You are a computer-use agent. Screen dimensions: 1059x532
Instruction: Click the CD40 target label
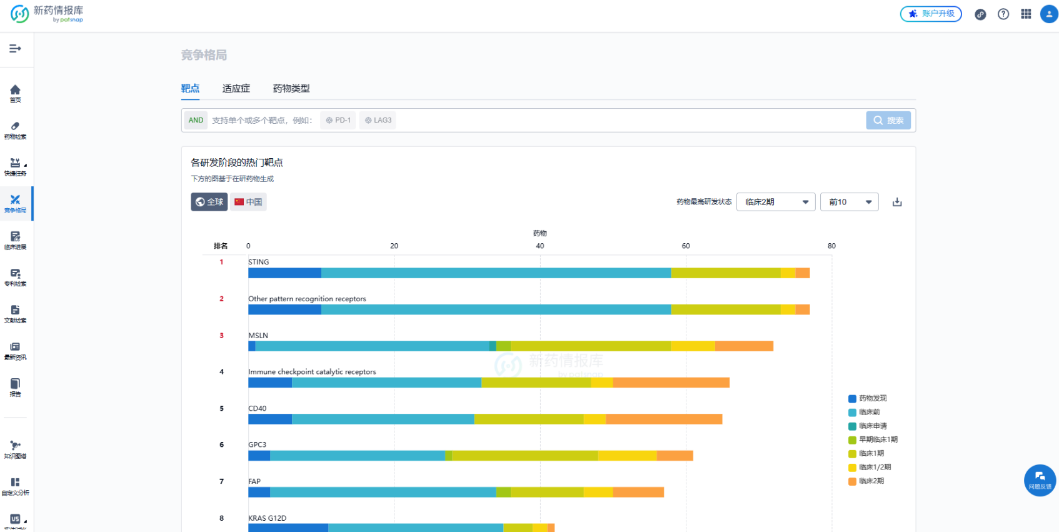click(x=257, y=409)
